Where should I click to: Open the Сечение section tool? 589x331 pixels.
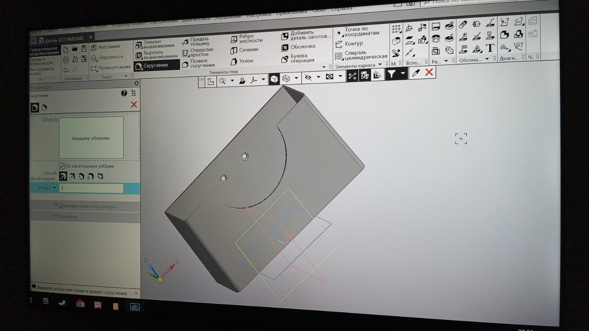[x=245, y=50]
